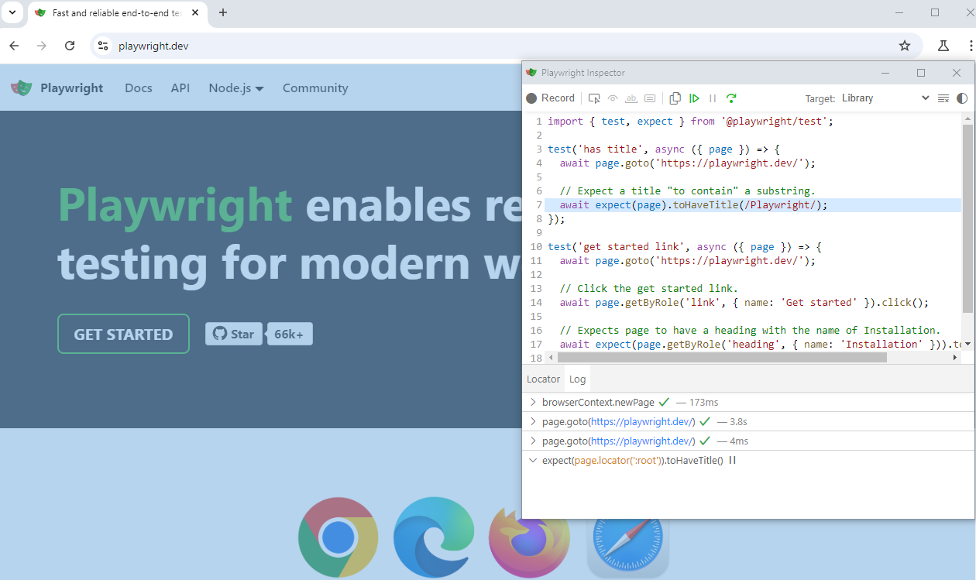Open the Docs navigation item
Image resolution: width=976 pixels, height=580 pixels.
pyautogui.click(x=139, y=88)
